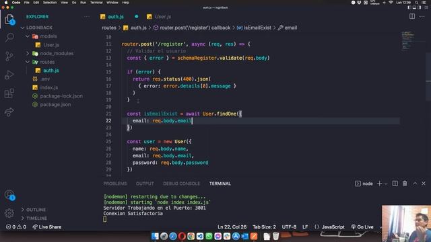
Task: Open the Source Control view
Action: click(x=9, y=56)
